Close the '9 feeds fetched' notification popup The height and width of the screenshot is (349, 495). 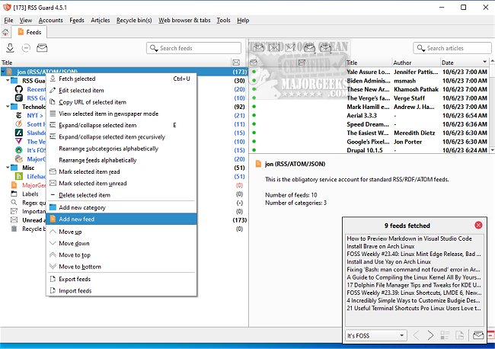coord(477,226)
